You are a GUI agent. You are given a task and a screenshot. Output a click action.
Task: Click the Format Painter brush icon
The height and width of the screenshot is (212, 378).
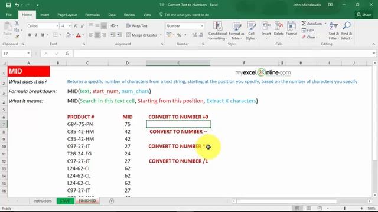click(17, 37)
